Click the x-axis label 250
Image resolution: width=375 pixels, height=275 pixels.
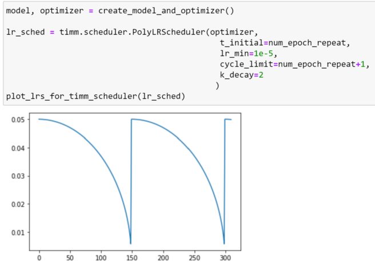coord(194,258)
